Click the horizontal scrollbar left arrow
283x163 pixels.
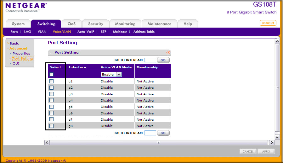point(47,143)
